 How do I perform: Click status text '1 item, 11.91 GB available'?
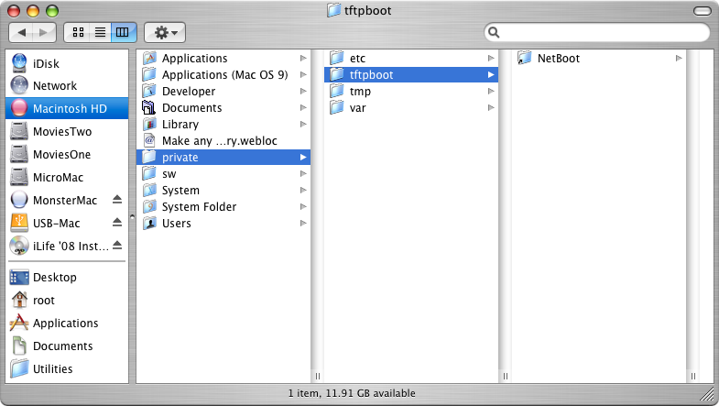[352, 393]
